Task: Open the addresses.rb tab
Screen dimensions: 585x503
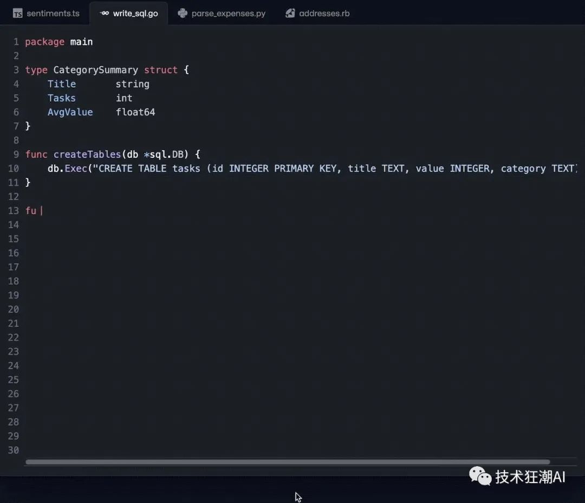Action: click(317, 14)
